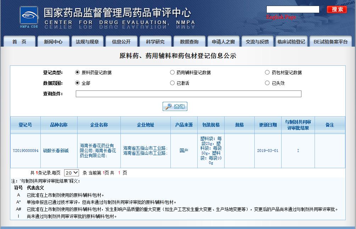Click the 查询条件 text input field
The height and width of the screenshot is (229, 356).
188,94
